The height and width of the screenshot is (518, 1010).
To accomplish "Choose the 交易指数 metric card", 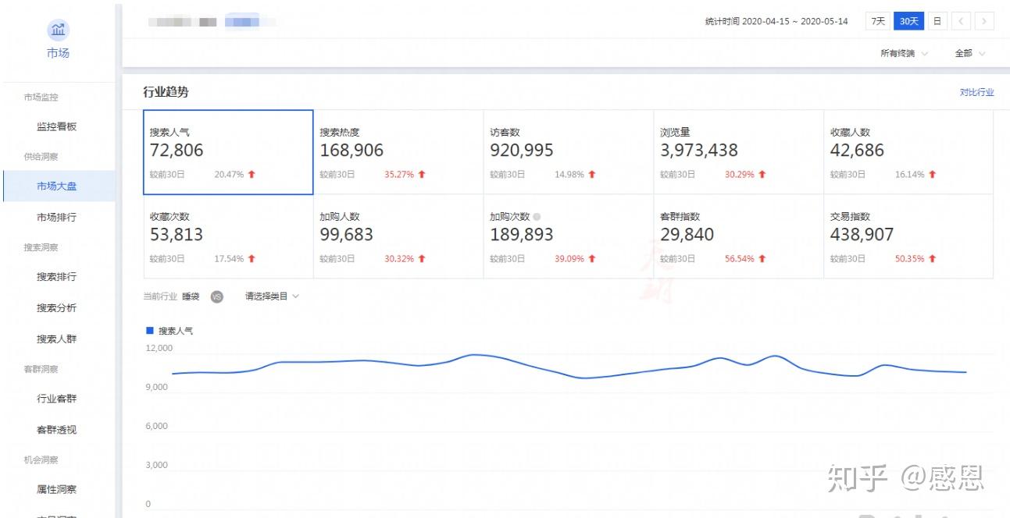I will (908, 236).
